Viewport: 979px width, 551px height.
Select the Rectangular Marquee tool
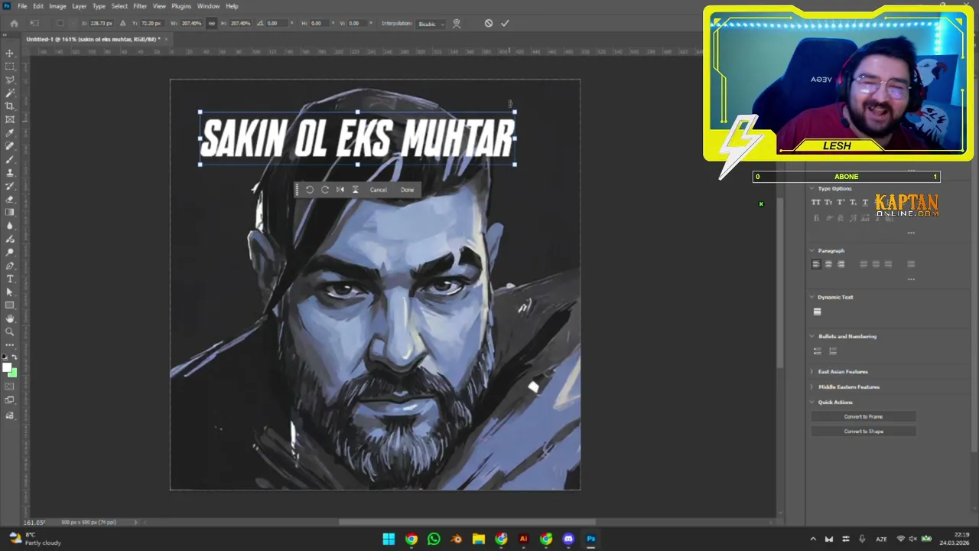click(10, 67)
